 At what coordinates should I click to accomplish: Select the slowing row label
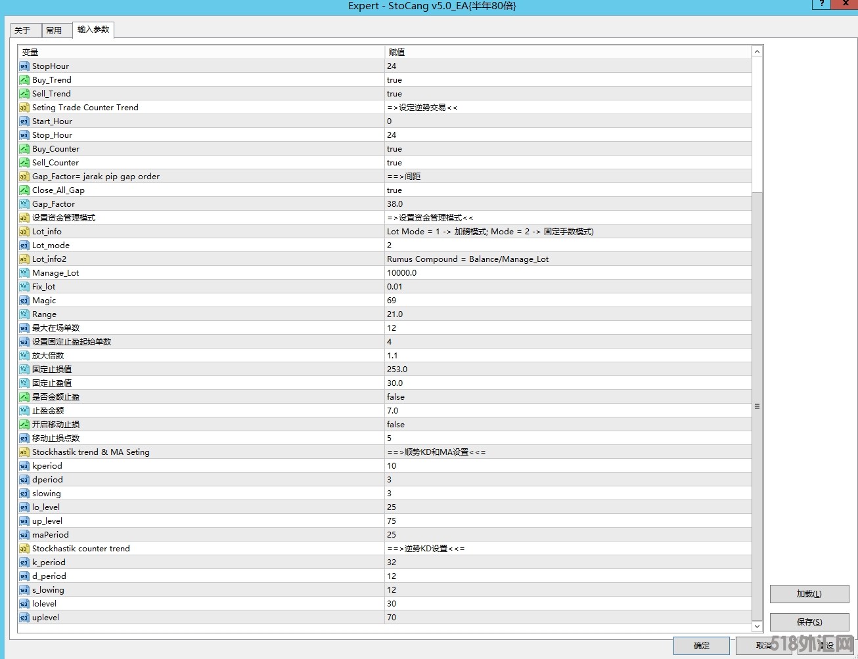pyautogui.click(x=47, y=494)
